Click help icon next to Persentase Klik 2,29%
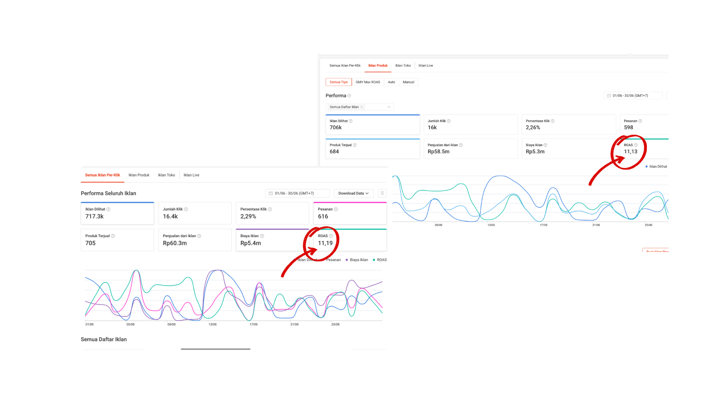The height and width of the screenshot is (402, 715). point(270,209)
